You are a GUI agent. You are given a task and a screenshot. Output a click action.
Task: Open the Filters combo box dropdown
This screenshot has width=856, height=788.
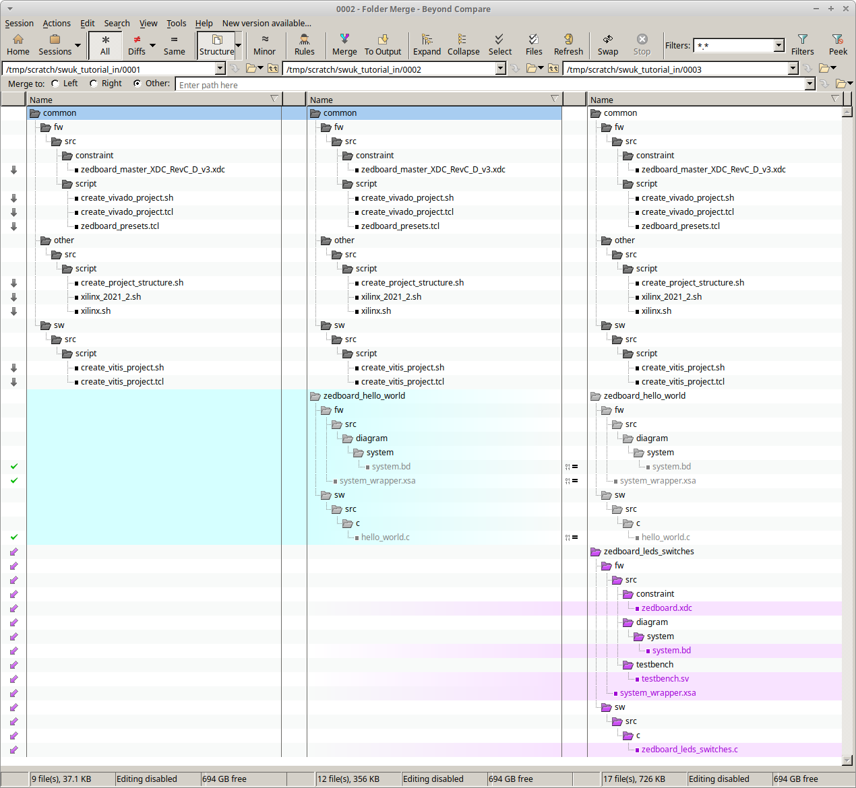tap(779, 46)
